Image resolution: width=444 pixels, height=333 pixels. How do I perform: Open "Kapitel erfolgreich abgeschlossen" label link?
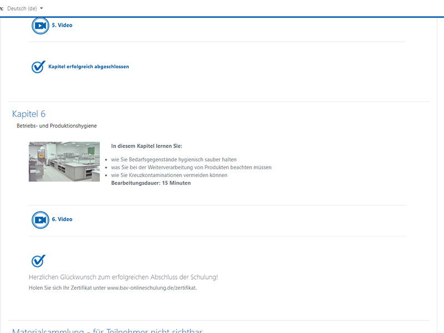(x=88, y=67)
